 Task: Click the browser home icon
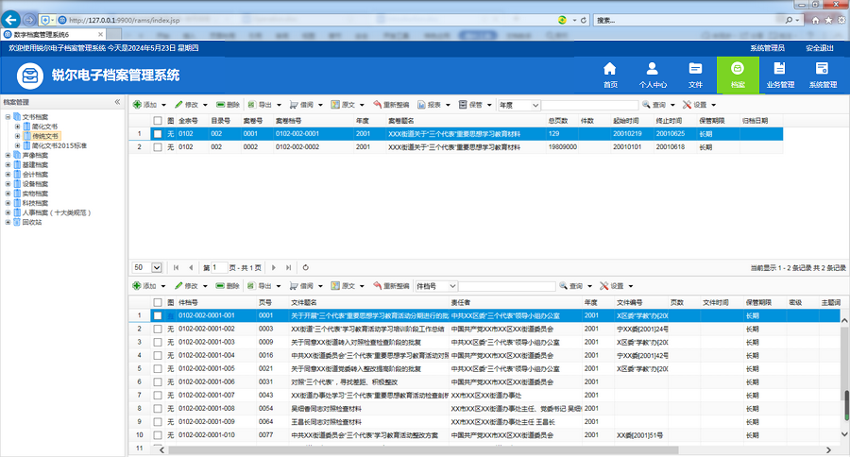[815, 20]
